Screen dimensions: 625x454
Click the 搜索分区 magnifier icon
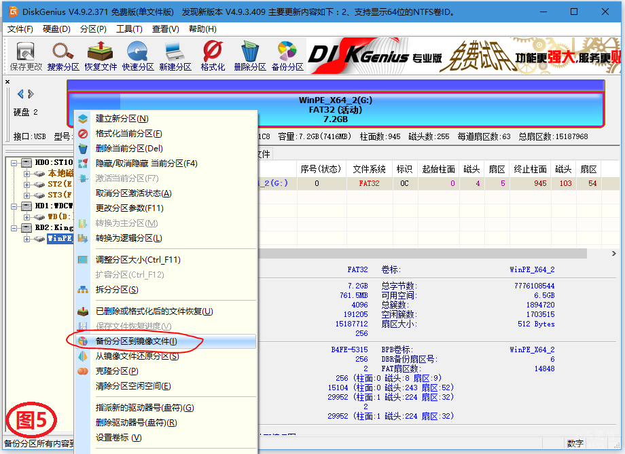pyautogui.click(x=63, y=56)
